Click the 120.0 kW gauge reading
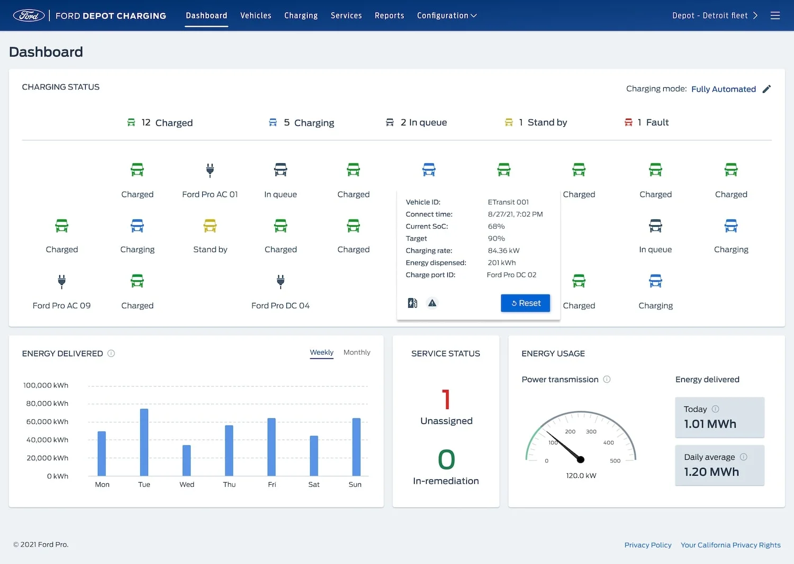The width and height of the screenshot is (794, 564). [x=581, y=476]
